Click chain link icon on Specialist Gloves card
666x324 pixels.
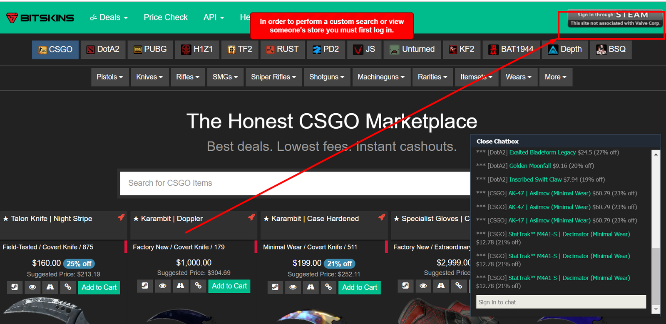(x=459, y=286)
